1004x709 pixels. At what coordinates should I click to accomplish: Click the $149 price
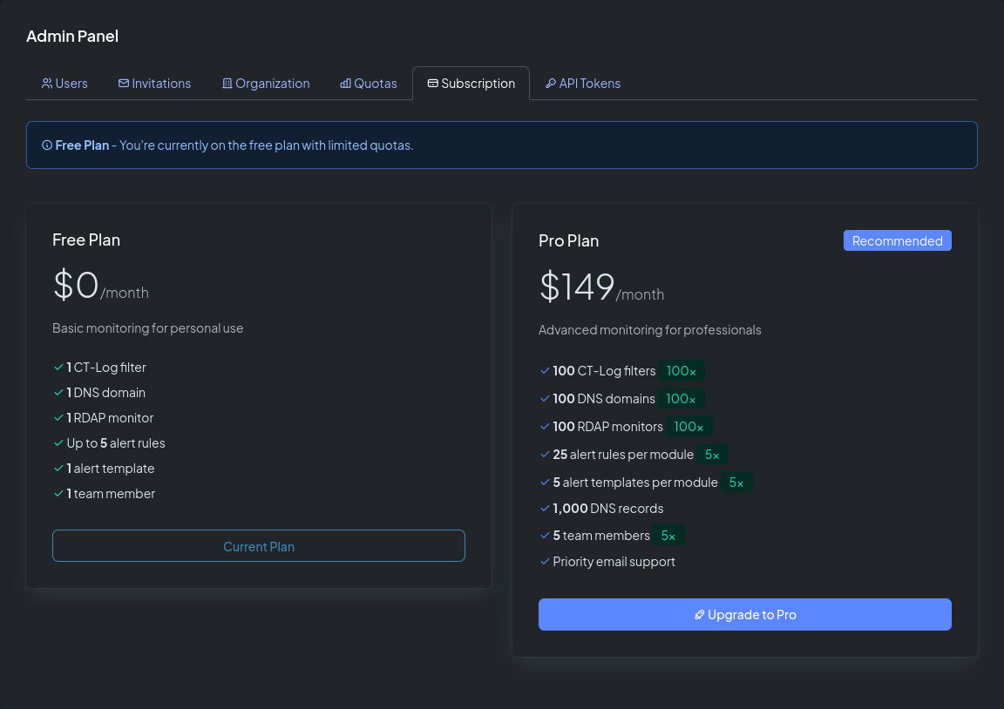pos(576,286)
